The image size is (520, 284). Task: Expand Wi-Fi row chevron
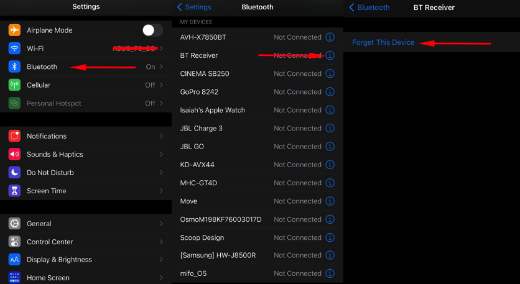[x=161, y=48]
